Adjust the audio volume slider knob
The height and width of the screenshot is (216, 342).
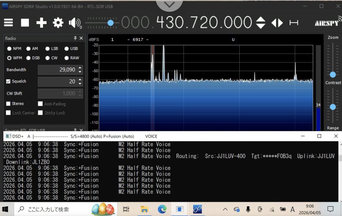click(x=110, y=23)
